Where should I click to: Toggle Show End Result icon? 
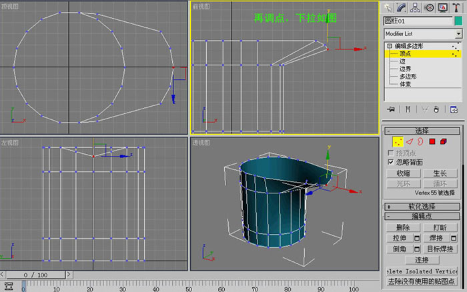click(408, 109)
